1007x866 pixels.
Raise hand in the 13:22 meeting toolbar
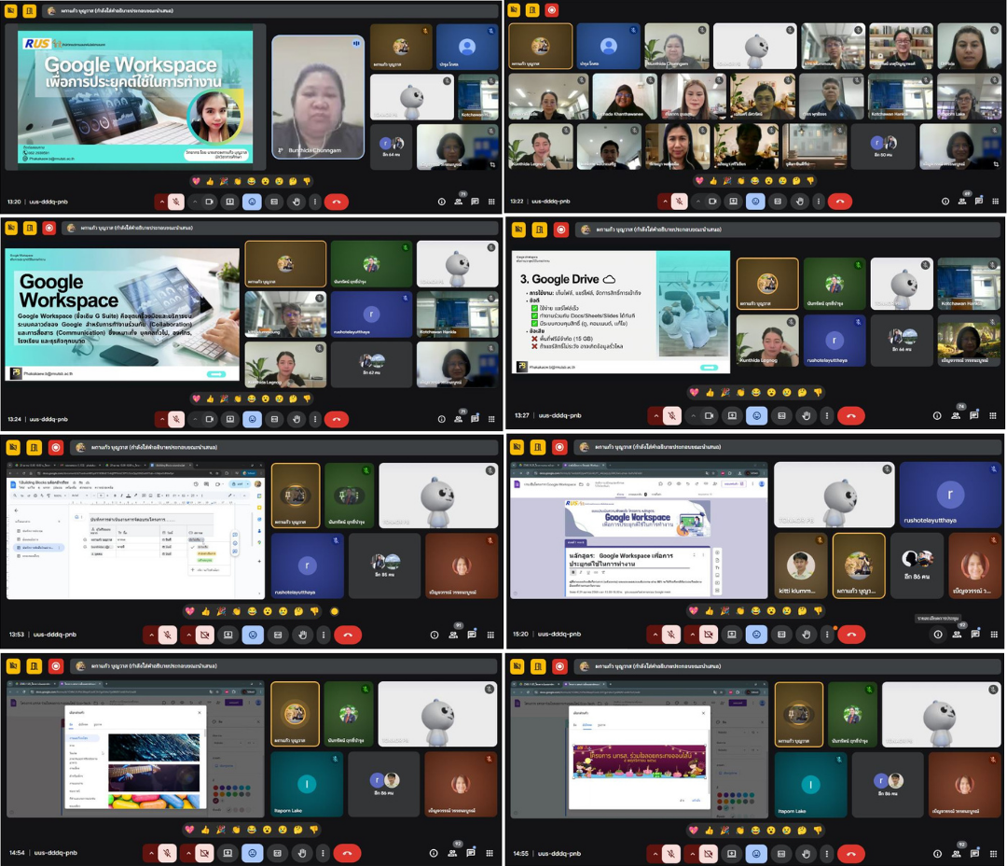801,201
